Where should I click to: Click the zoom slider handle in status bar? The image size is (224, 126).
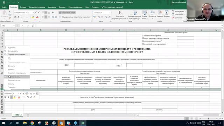coord(209,119)
